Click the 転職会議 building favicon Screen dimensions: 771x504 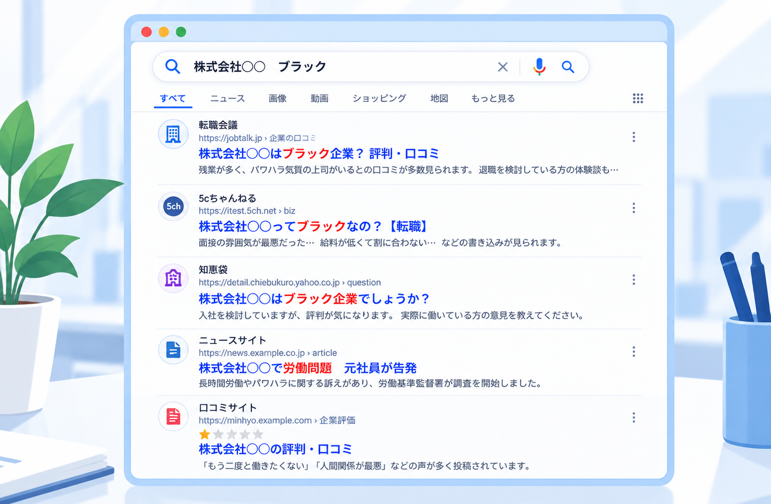pyautogui.click(x=173, y=134)
